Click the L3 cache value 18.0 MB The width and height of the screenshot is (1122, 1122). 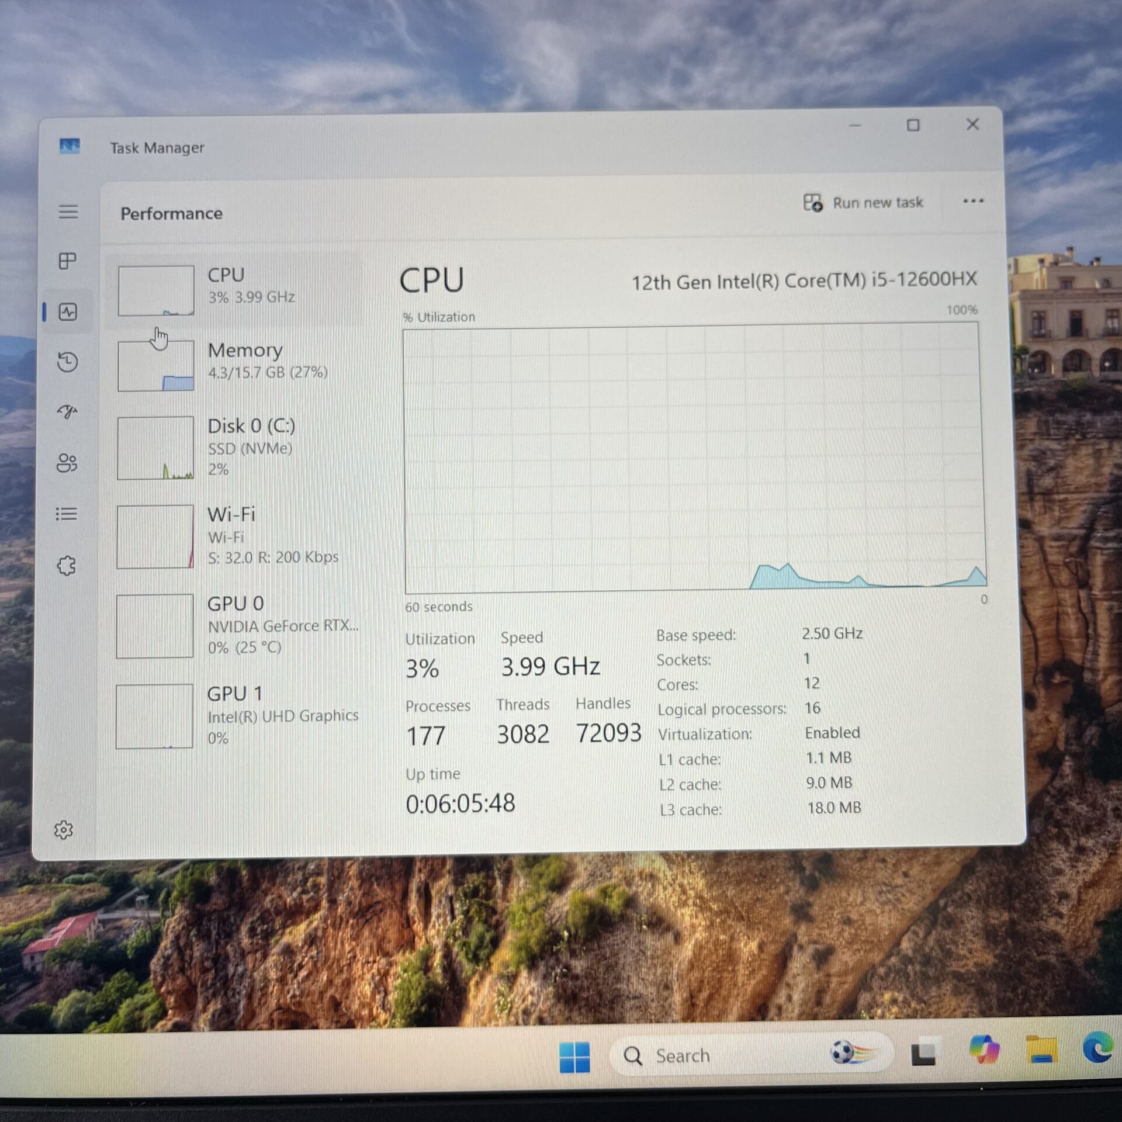[834, 808]
